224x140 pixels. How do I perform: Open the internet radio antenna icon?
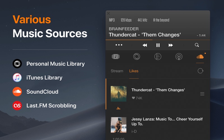179,57
